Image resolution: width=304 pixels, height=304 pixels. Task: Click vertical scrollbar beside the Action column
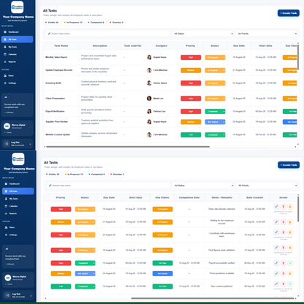[x=298, y=209]
